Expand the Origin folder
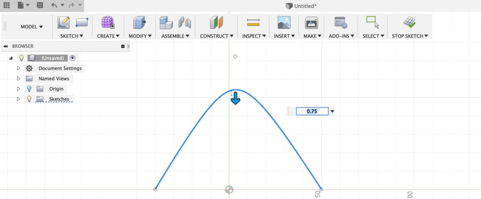The width and height of the screenshot is (481, 199). click(18, 88)
